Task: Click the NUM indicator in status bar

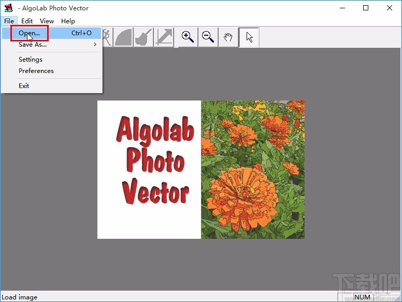Action: coord(362,297)
